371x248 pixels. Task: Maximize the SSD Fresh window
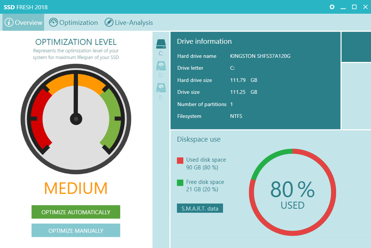[354, 7]
